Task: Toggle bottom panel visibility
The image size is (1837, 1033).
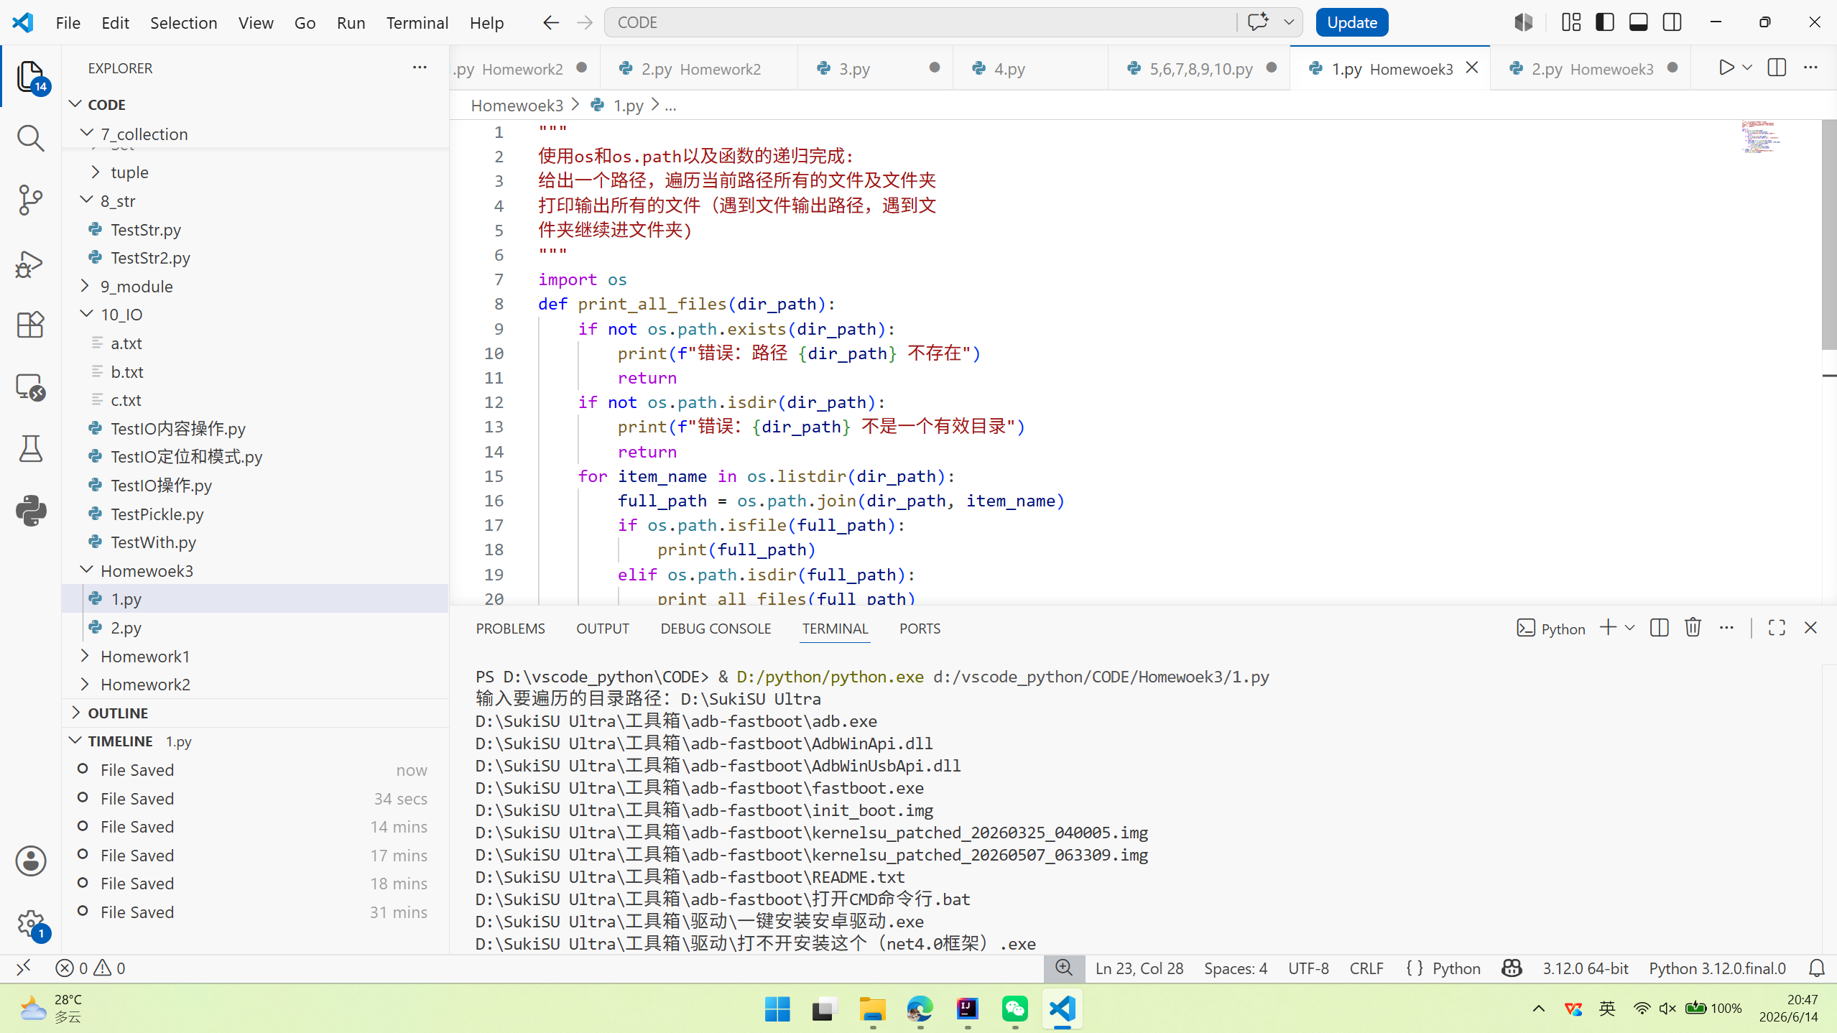Action: click(x=1638, y=22)
